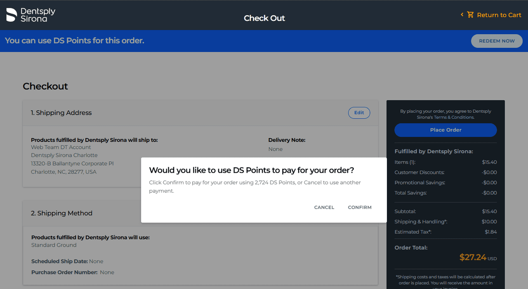Click the shopping cart icon in header

point(470,15)
